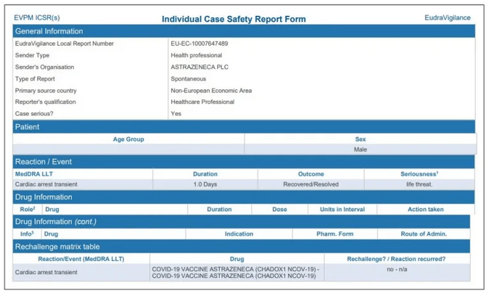Screen dimensions: 489x296
Task: Select the 1.0 Days duration cell
Action: coord(205,184)
